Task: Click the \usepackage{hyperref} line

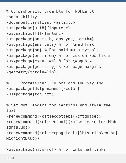Action: pos(56,149)
